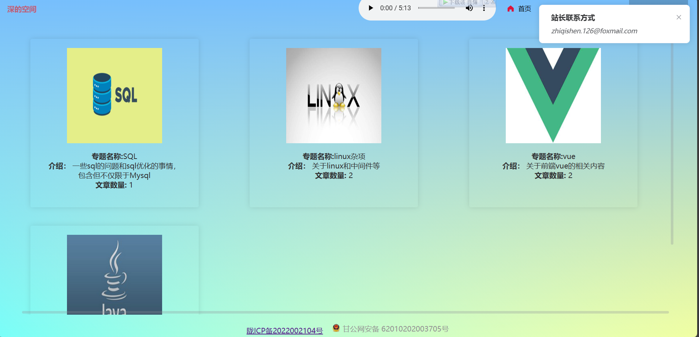Click the 深的空间 site logo

[x=22, y=9]
